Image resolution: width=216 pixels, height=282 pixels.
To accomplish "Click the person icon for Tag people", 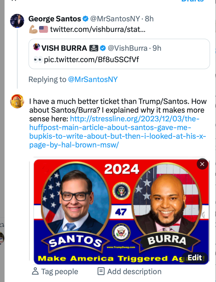I will (35, 272).
